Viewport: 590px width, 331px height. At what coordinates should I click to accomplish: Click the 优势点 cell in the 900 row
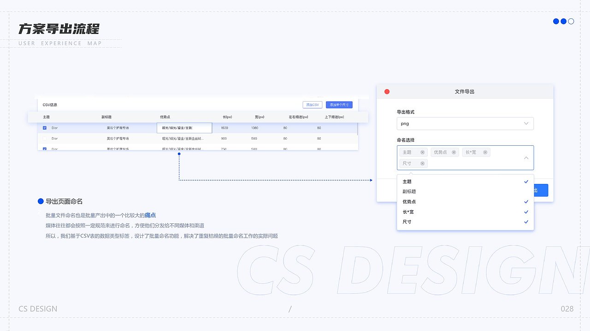pyautogui.click(x=183, y=138)
